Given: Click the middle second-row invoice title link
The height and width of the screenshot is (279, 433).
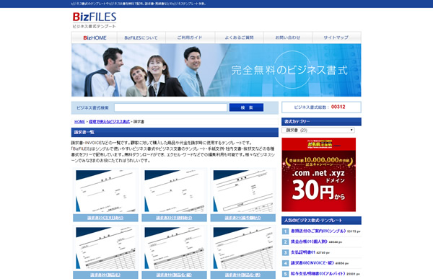Looking at the screenshot, I should pos(174,275).
